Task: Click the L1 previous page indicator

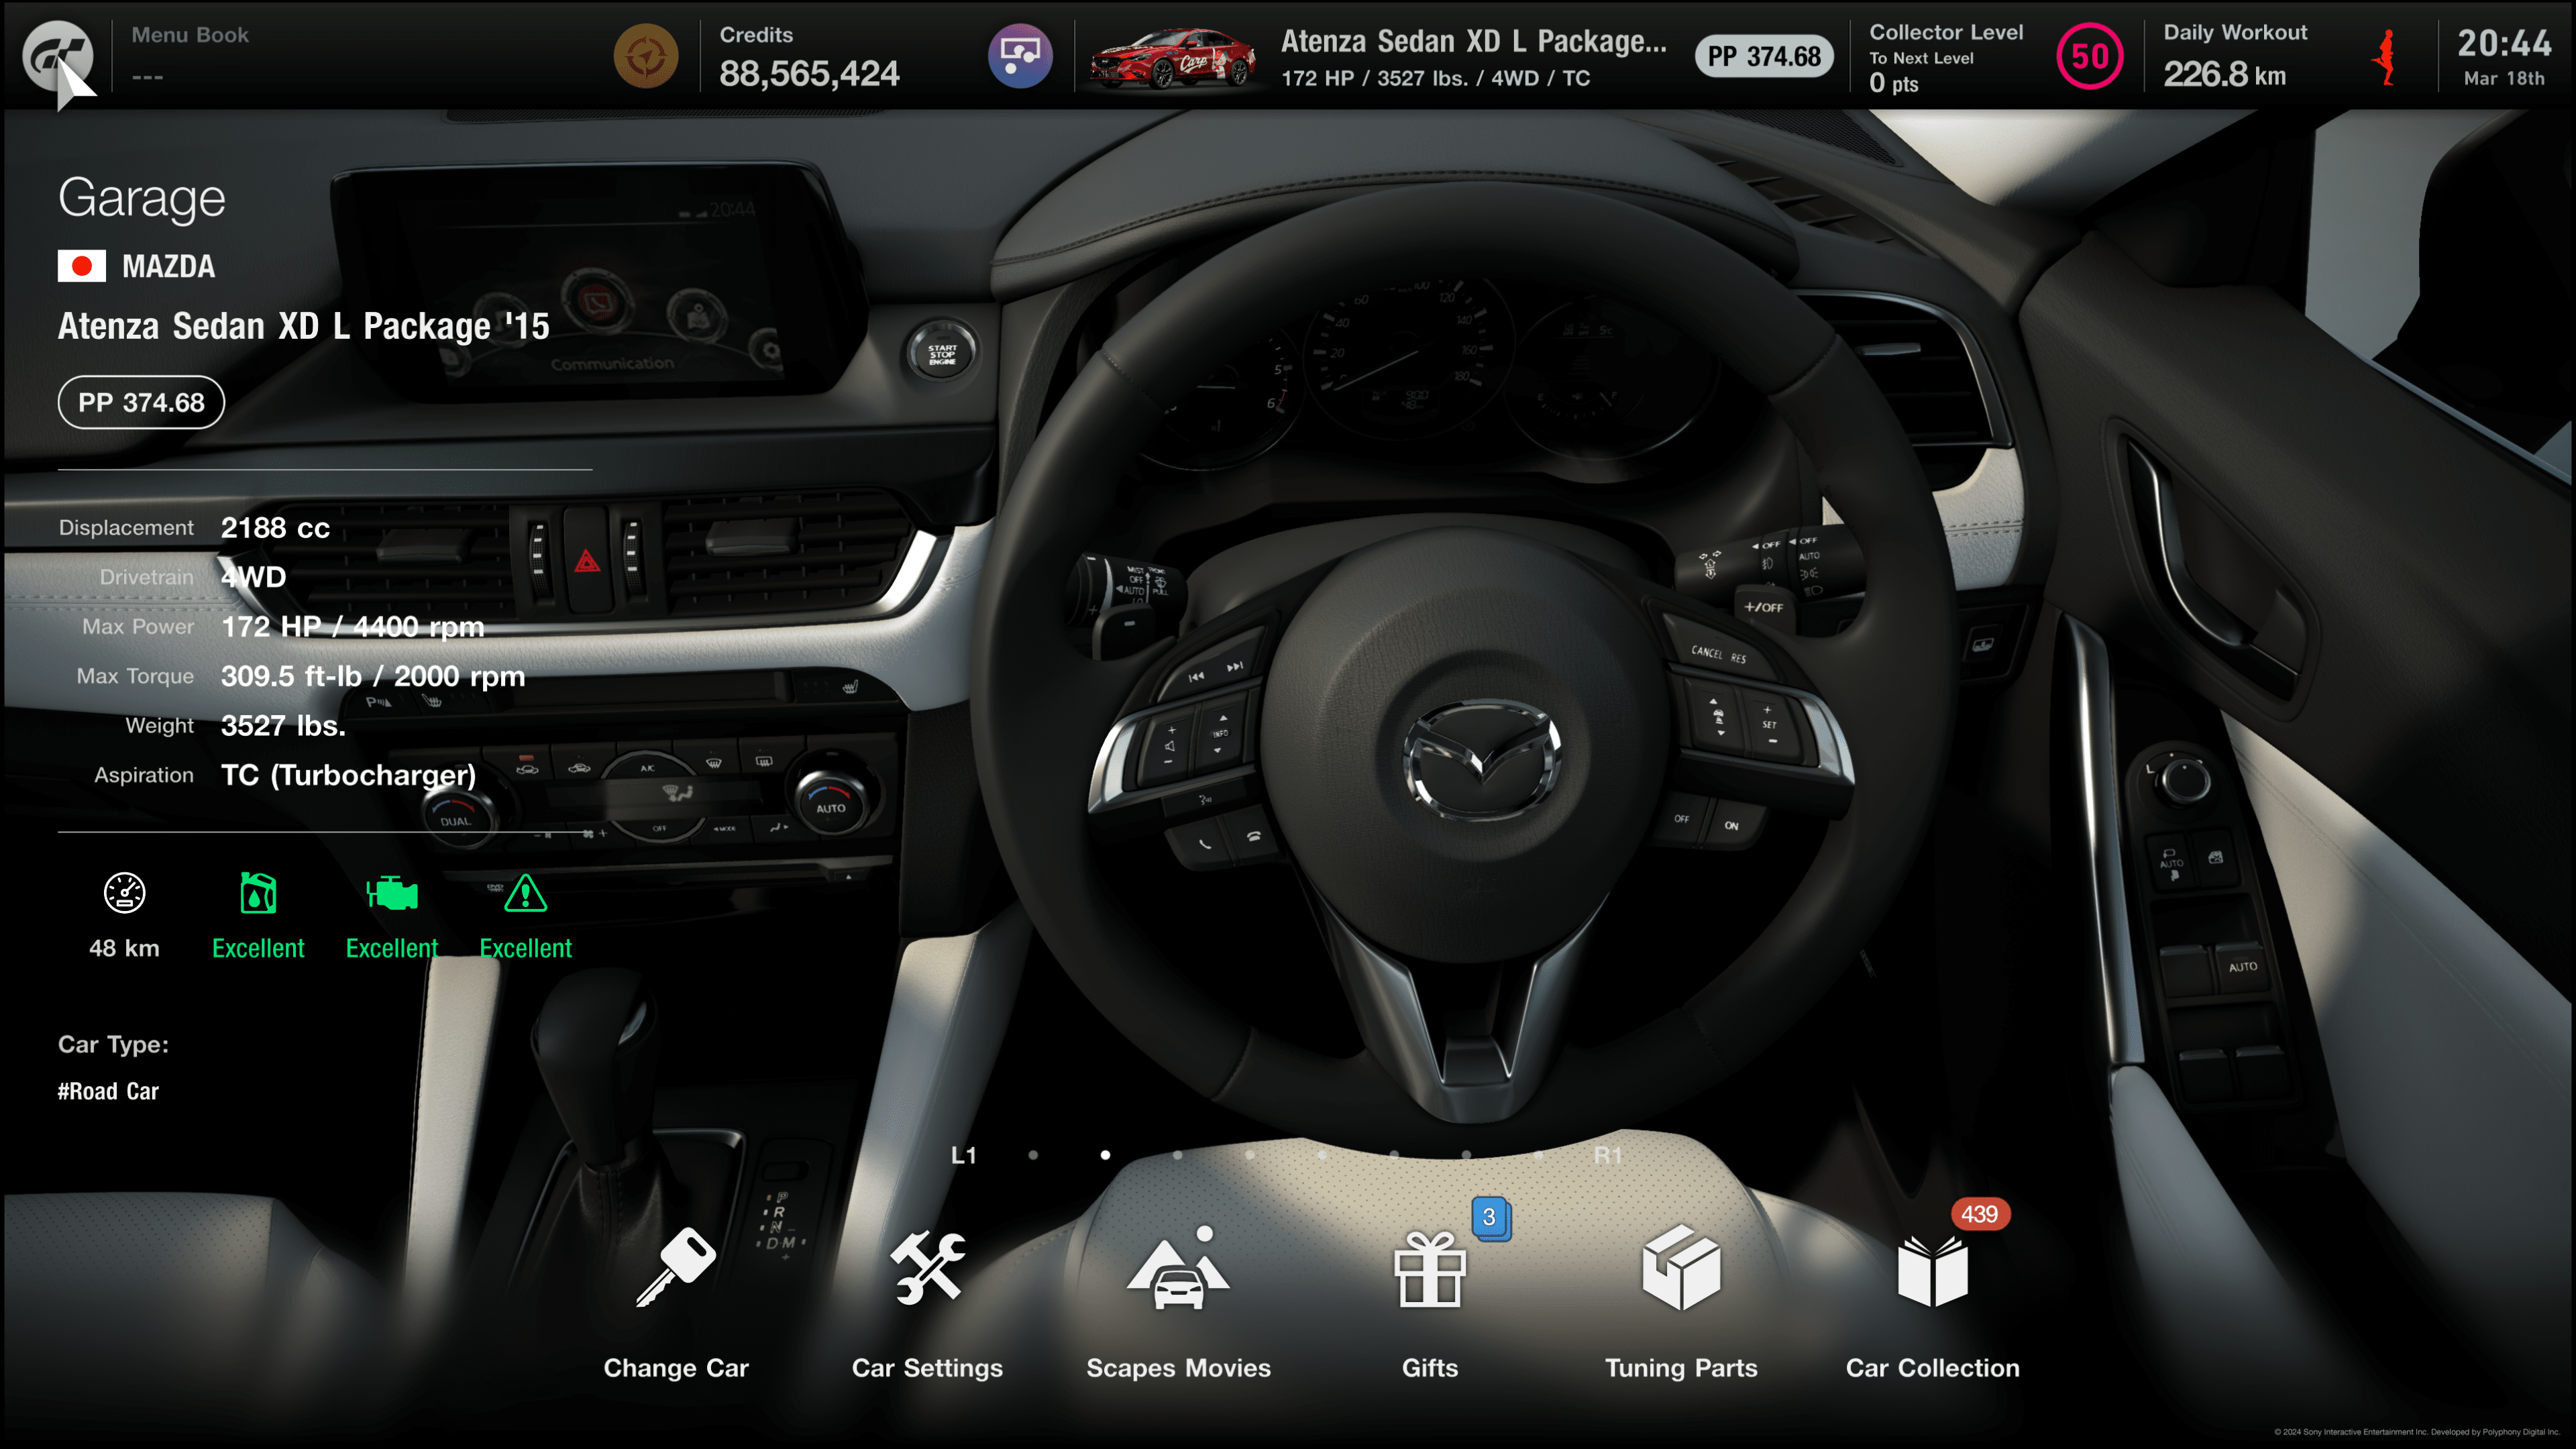Action: pyautogui.click(x=964, y=1155)
